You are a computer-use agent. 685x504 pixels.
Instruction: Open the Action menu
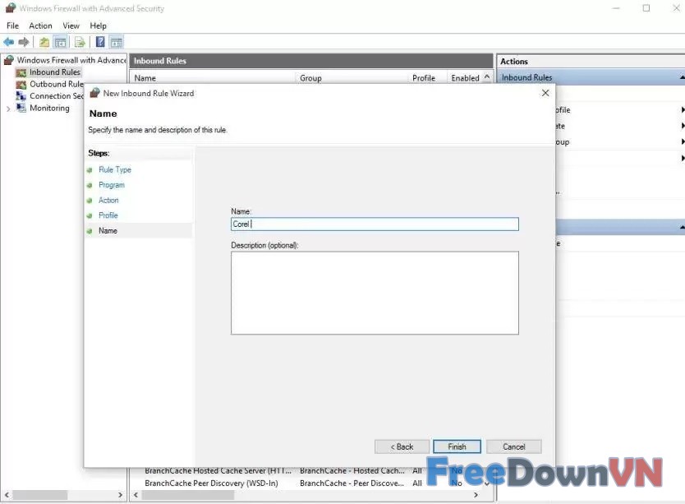pyautogui.click(x=40, y=25)
